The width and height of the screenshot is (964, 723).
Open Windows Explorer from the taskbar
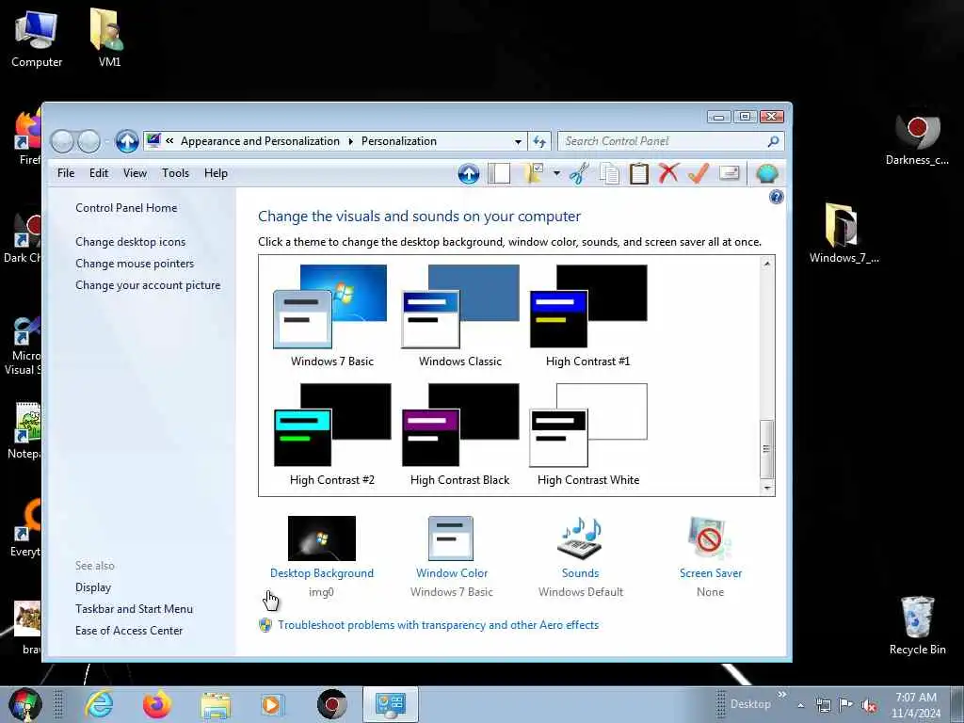pos(216,705)
